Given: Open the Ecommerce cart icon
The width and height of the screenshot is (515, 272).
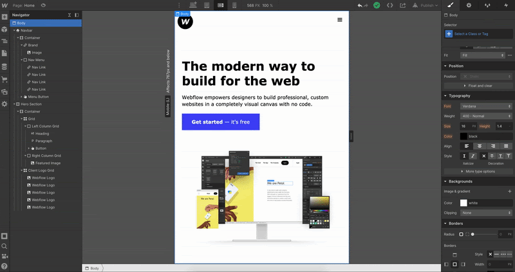Looking at the screenshot, I should (x=5, y=79).
